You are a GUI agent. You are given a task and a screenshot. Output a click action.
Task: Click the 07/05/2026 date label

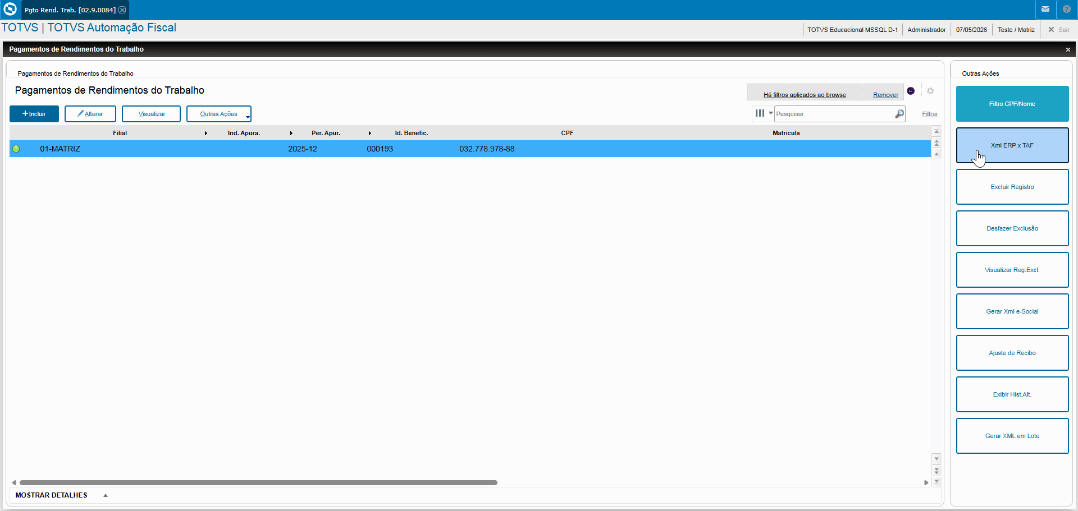click(x=971, y=30)
